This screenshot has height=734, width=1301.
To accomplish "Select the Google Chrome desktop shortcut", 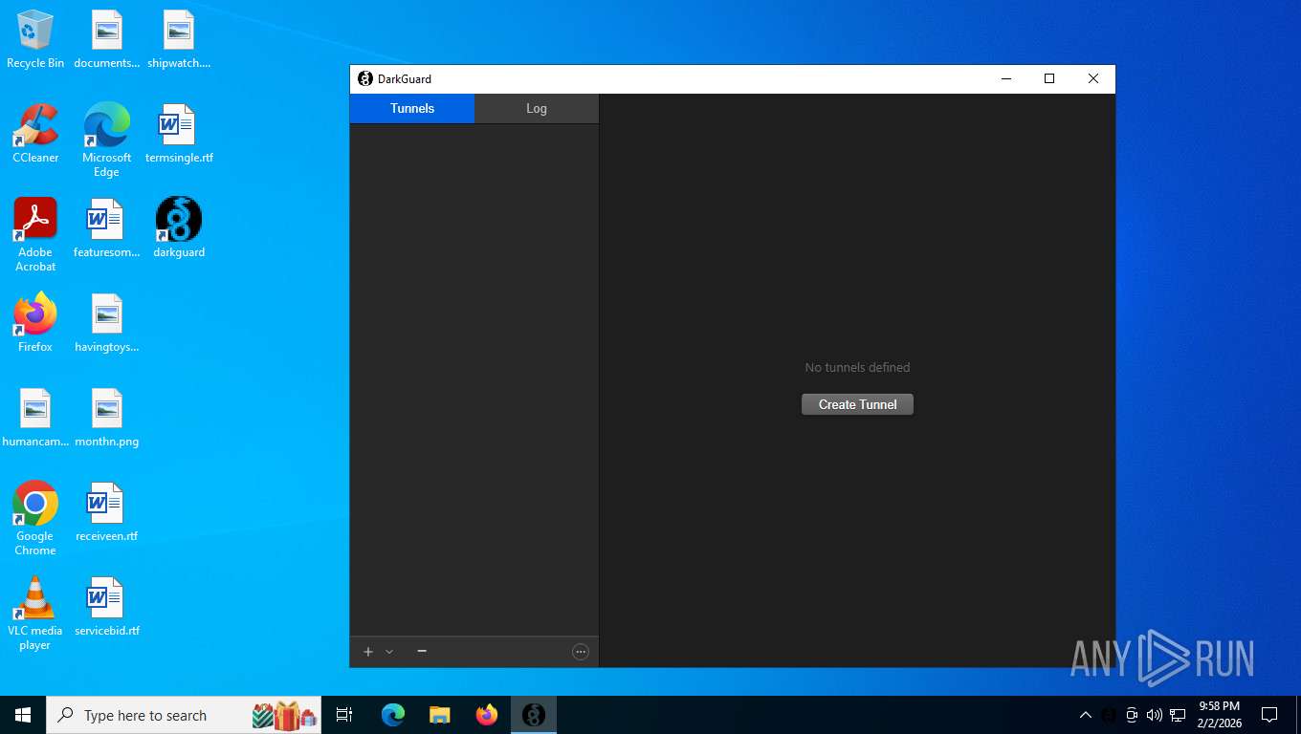I will coord(35,518).
